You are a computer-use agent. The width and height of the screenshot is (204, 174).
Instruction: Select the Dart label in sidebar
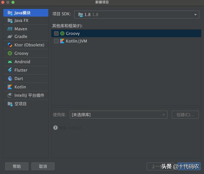tap(19, 79)
